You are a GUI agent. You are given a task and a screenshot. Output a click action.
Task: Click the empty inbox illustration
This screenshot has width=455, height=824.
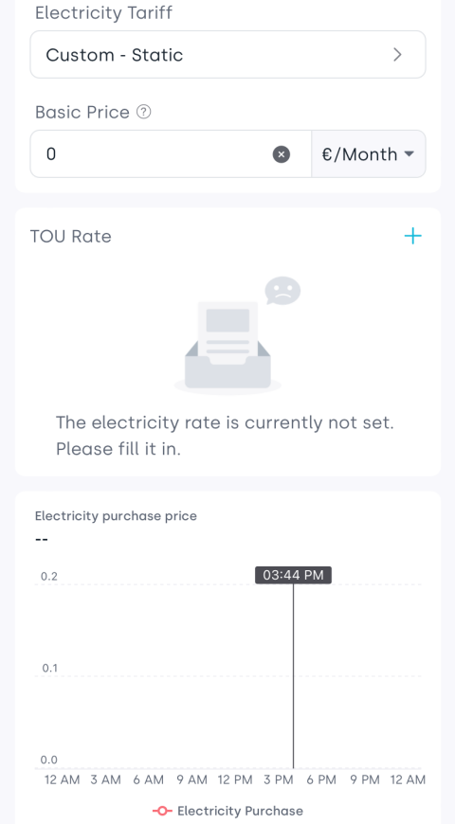click(x=227, y=348)
